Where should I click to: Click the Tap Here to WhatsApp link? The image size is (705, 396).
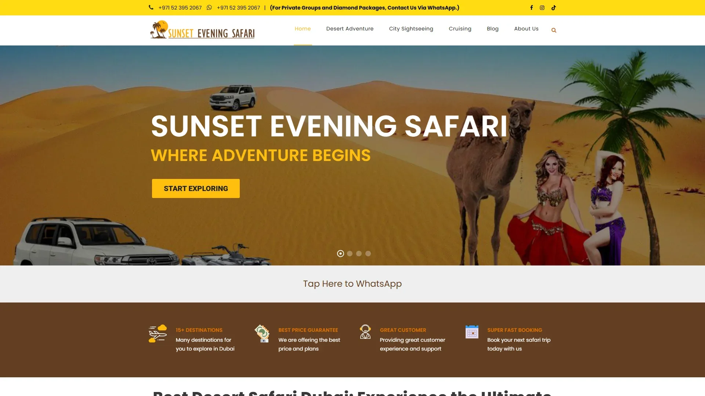(352, 284)
